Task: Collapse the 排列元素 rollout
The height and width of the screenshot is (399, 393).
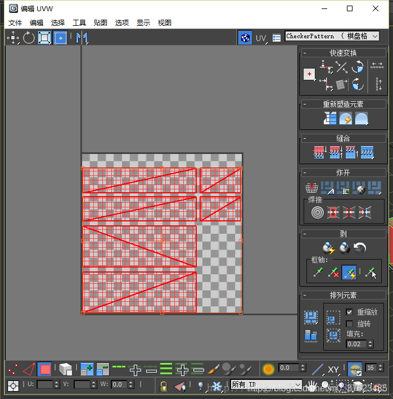Action: point(344,295)
